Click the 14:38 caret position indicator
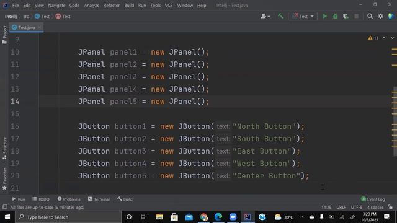Image resolution: width=397 pixels, height=223 pixels. tap(326, 207)
